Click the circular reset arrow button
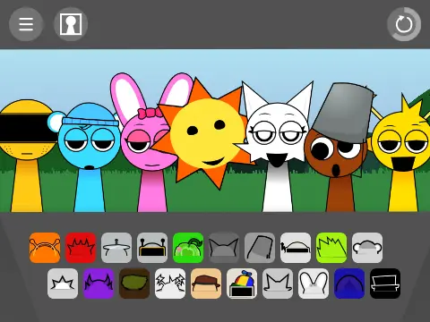This screenshot has height=322, width=430. [x=404, y=24]
